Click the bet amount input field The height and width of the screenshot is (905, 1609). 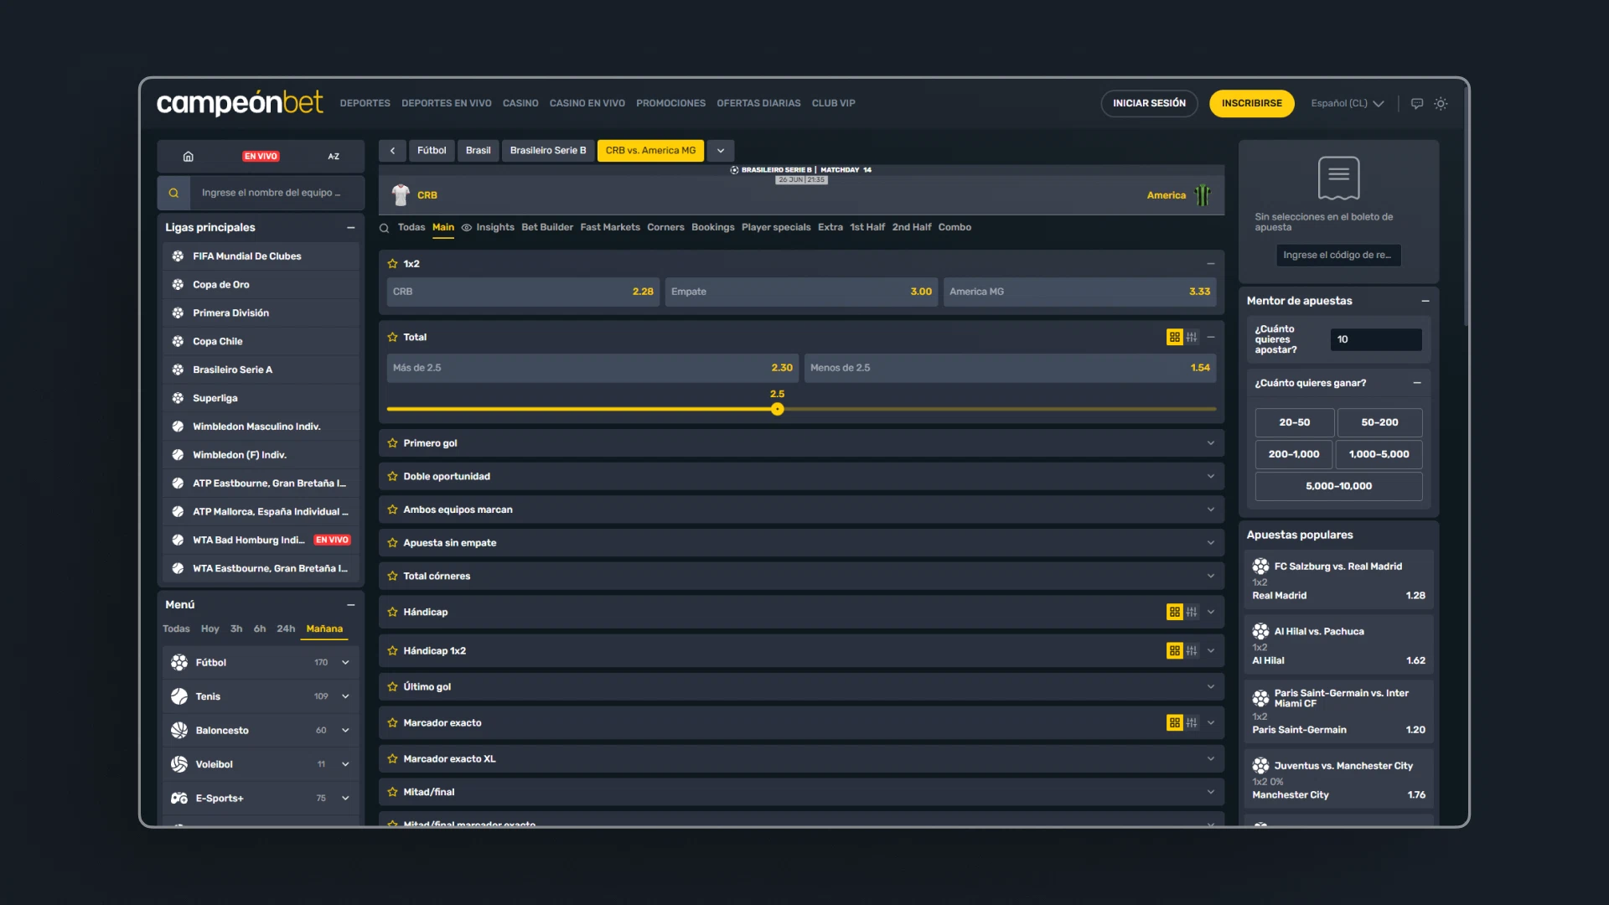click(1376, 339)
